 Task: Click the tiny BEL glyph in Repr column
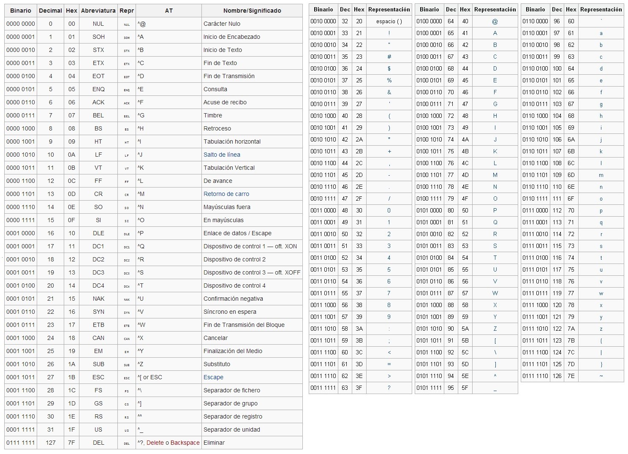click(127, 116)
